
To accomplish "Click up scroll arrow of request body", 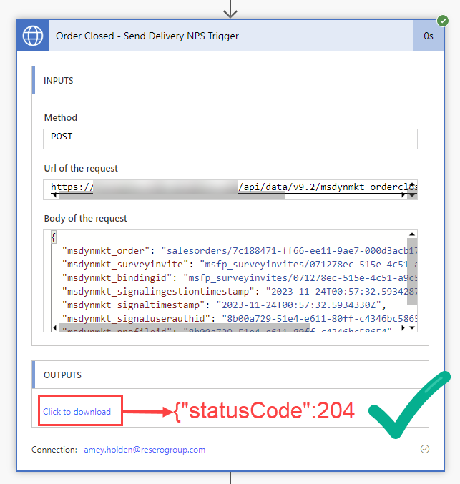I will (412, 234).
